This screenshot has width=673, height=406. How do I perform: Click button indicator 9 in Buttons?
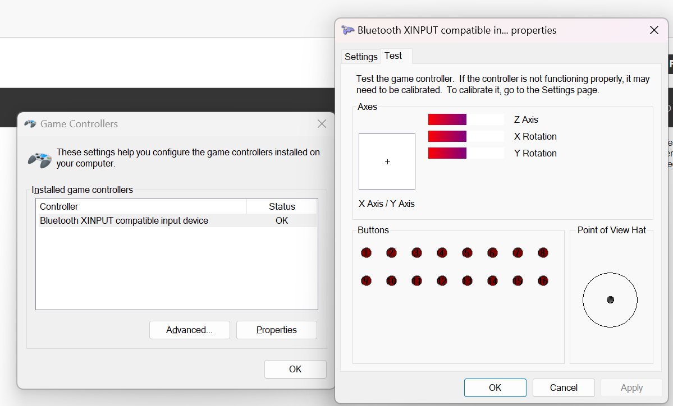[366, 281]
